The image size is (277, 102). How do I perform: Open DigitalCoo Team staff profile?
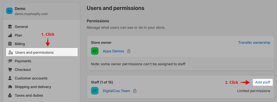click(116, 91)
